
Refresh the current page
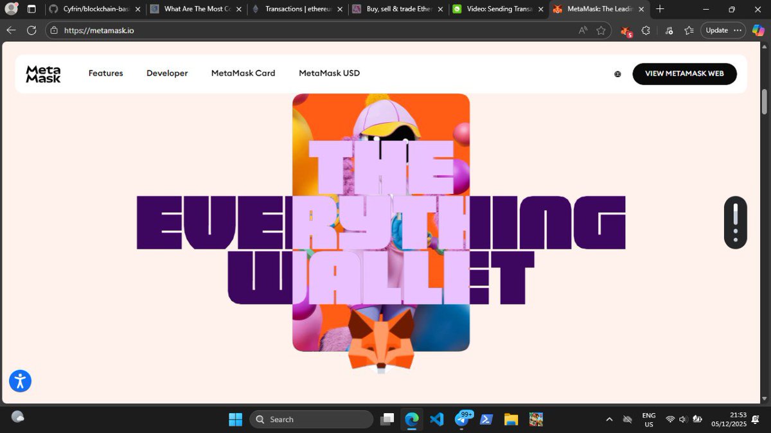click(31, 30)
